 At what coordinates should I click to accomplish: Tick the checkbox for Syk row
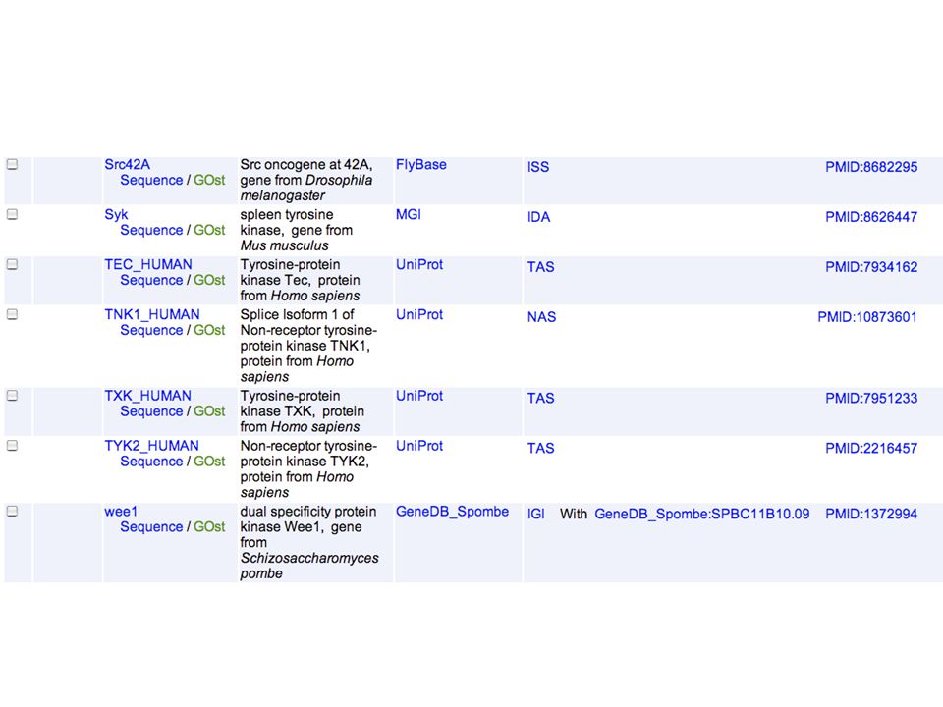[x=12, y=214]
